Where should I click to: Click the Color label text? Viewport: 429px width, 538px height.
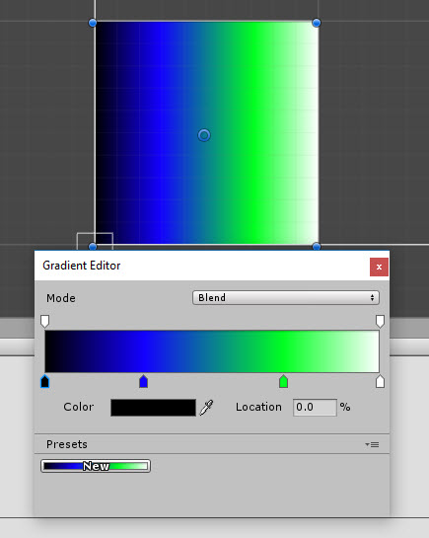pyautogui.click(x=79, y=407)
